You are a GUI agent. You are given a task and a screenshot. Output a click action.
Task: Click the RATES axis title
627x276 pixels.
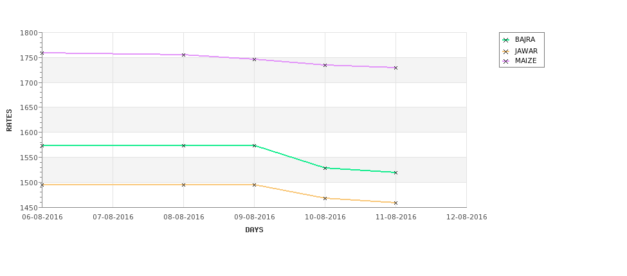click(x=9, y=120)
